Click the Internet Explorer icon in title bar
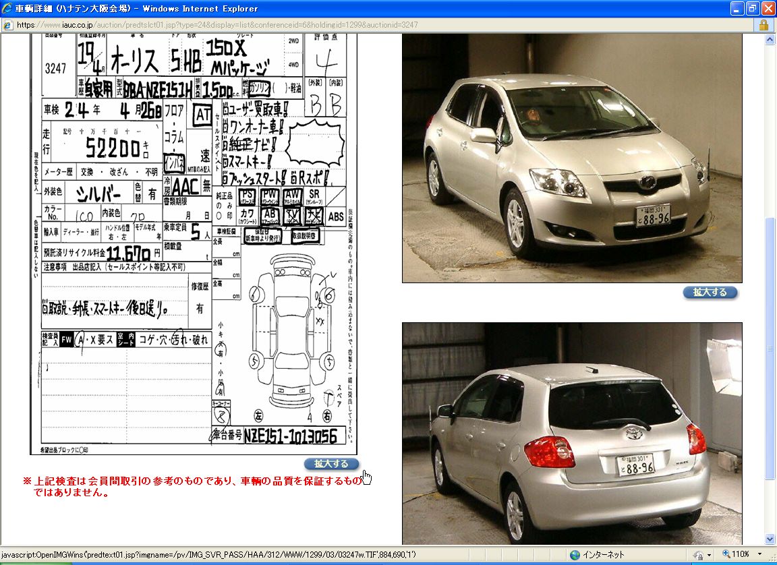777x565 pixels. (x=7, y=9)
